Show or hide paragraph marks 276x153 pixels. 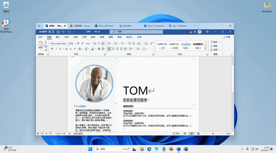151,44
